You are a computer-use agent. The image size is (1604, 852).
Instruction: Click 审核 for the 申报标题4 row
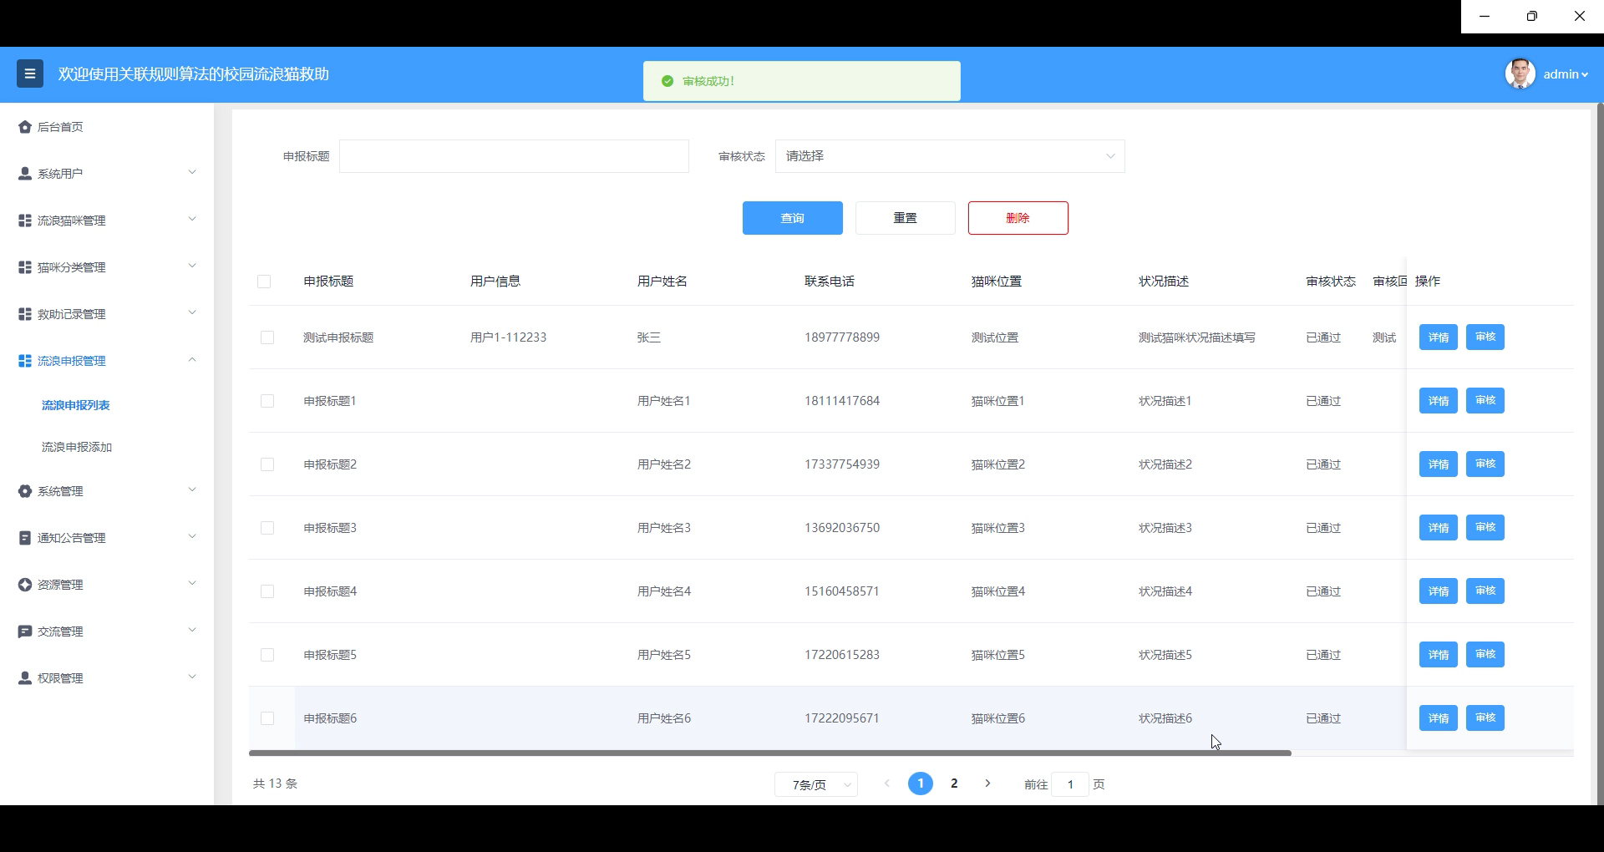coord(1485,591)
